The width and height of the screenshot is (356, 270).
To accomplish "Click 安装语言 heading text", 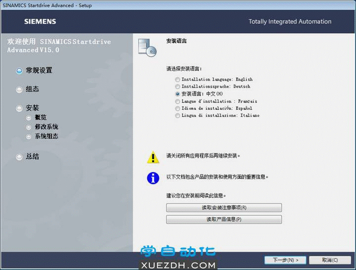I will tap(177, 41).
